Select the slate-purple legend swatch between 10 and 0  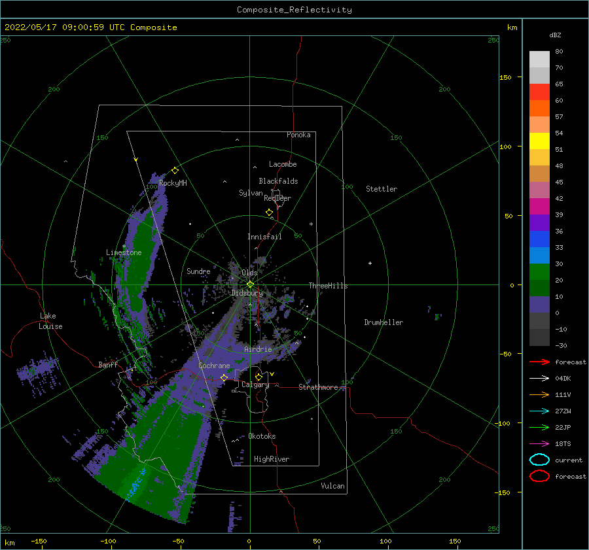coord(539,305)
